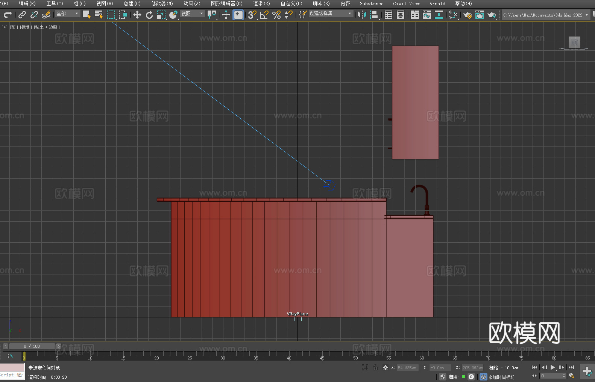Image resolution: width=595 pixels, height=382 pixels.
Task: Select the Unlink selection tool
Action: pyautogui.click(x=34, y=15)
